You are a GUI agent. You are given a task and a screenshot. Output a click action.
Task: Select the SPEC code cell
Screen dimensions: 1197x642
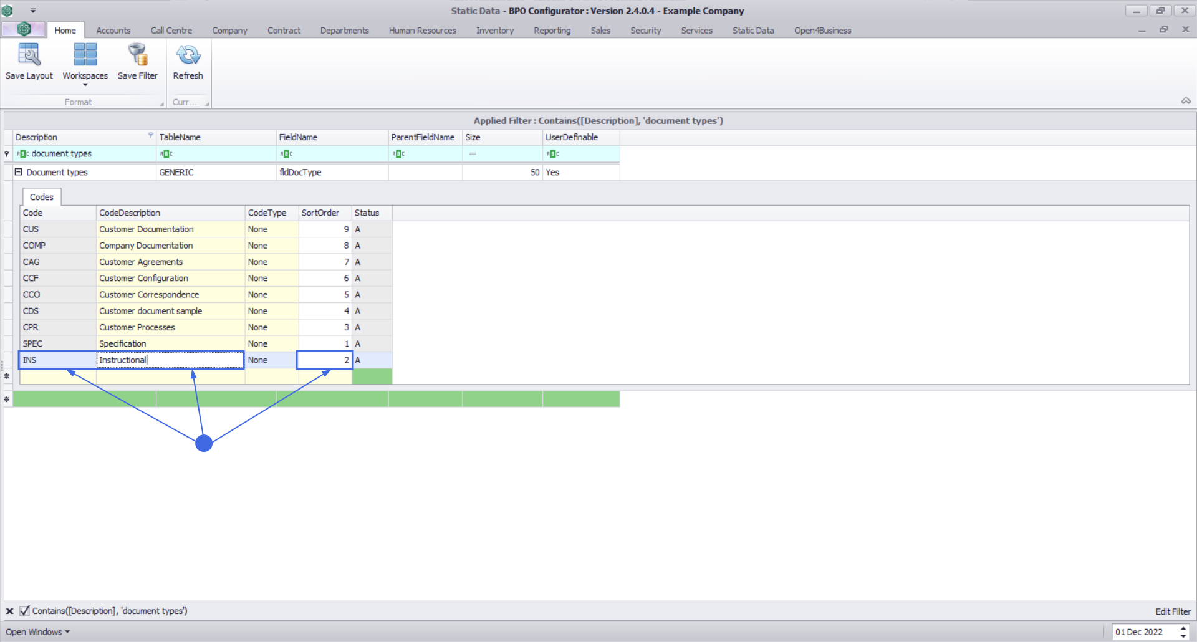point(58,343)
